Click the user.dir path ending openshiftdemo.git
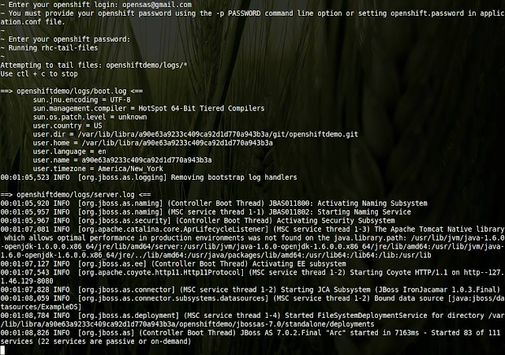This screenshot has width=505, height=355. pos(195,134)
